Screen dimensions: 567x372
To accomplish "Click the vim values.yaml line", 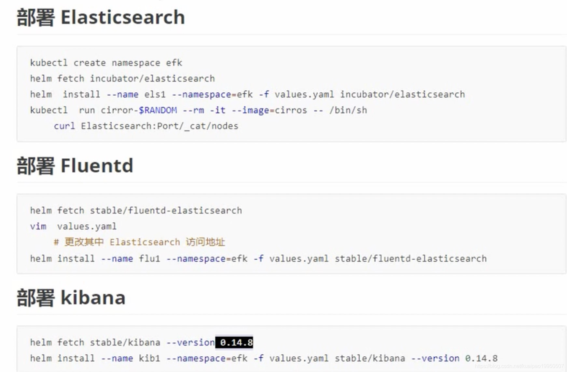I will pos(73,226).
